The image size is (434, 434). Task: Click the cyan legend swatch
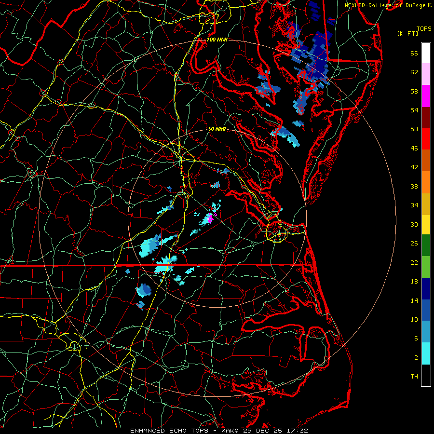coord(426,353)
